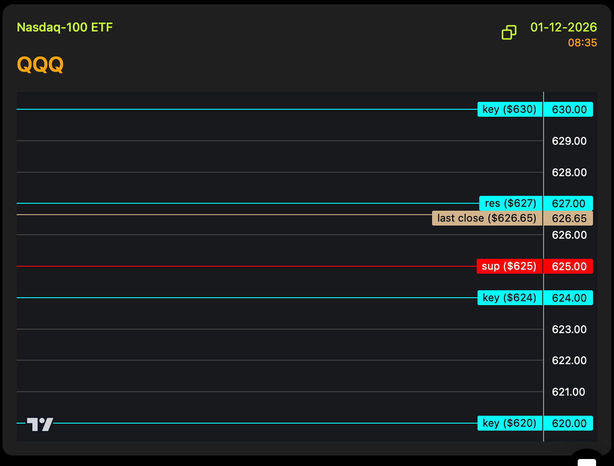Image resolution: width=614 pixels, height=466 pixels.
Task: Click the 624.00 cyan price tag
Action: point(569,298)
